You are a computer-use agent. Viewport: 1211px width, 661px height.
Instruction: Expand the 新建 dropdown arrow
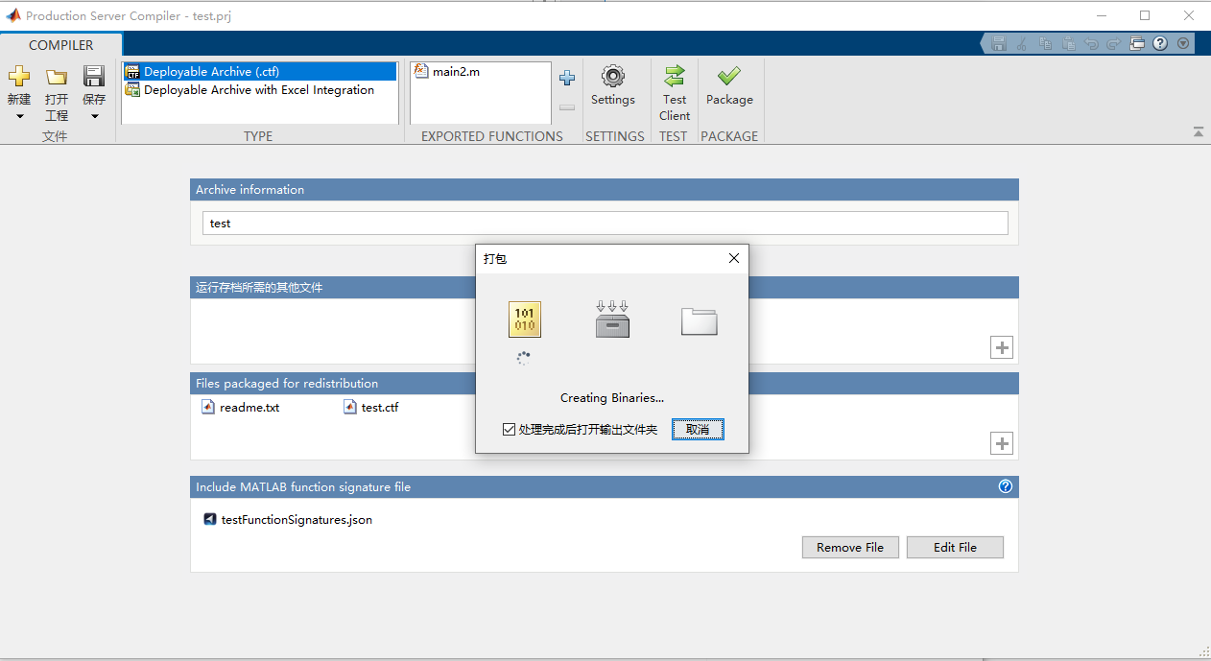tap(19, 116)
